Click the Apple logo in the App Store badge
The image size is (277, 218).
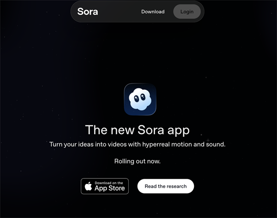point(88,186)
